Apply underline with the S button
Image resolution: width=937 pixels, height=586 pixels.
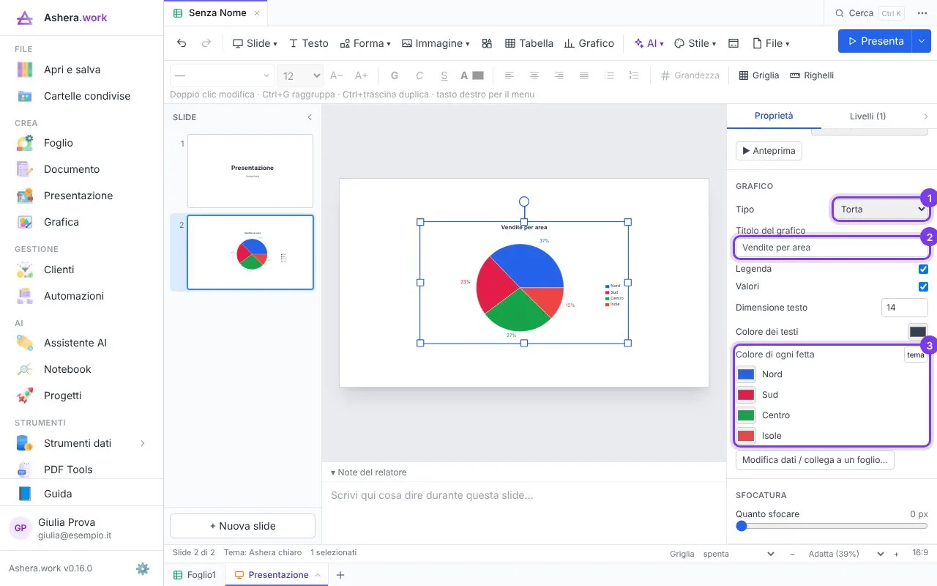click(444, 75)
